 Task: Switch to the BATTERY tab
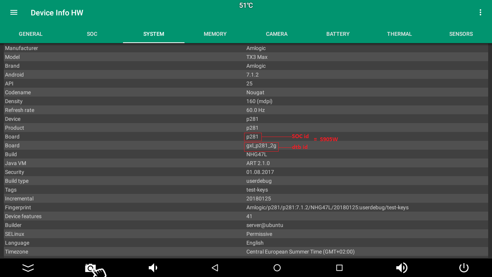[338, 34]
